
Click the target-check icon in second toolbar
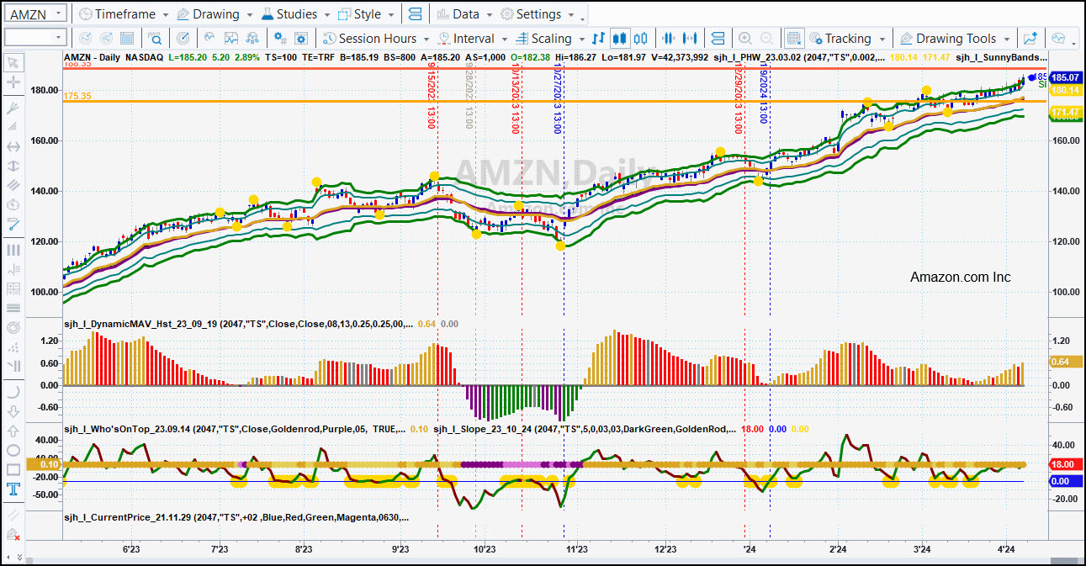tap(183, 39)
